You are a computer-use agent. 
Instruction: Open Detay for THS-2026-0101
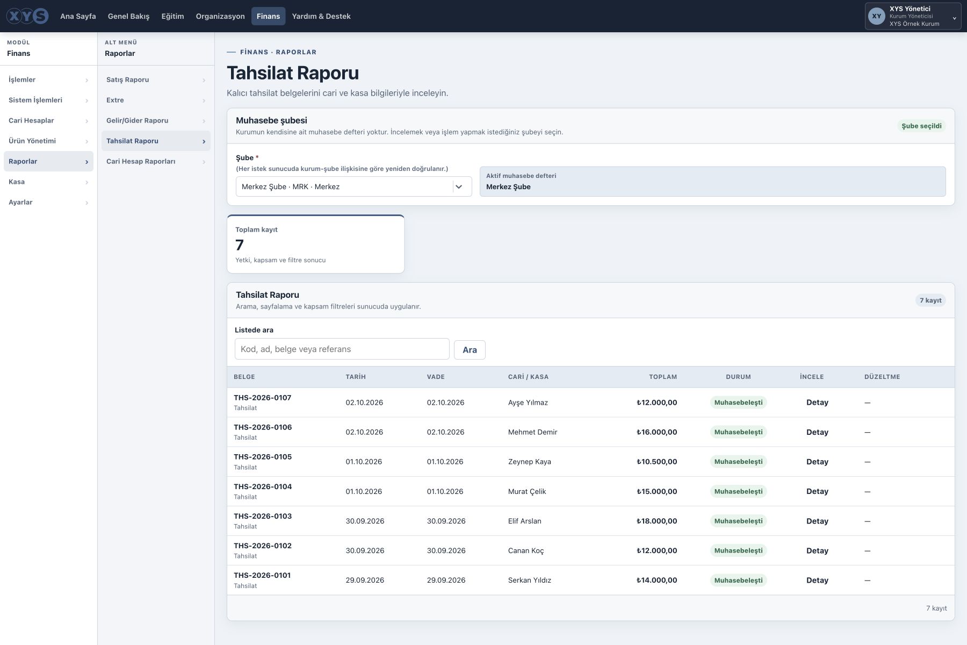(x=817, y=580)
